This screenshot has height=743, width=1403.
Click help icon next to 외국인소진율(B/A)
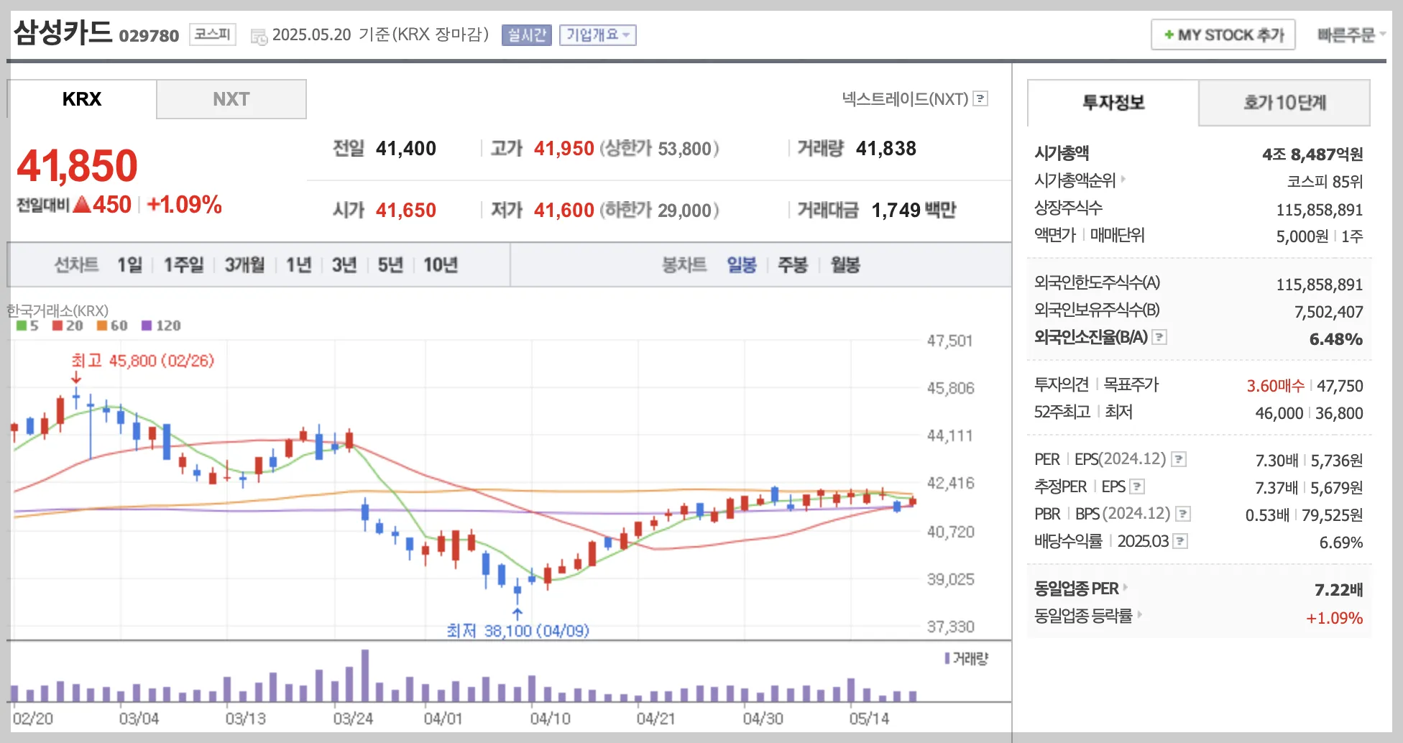[1159, 337]
